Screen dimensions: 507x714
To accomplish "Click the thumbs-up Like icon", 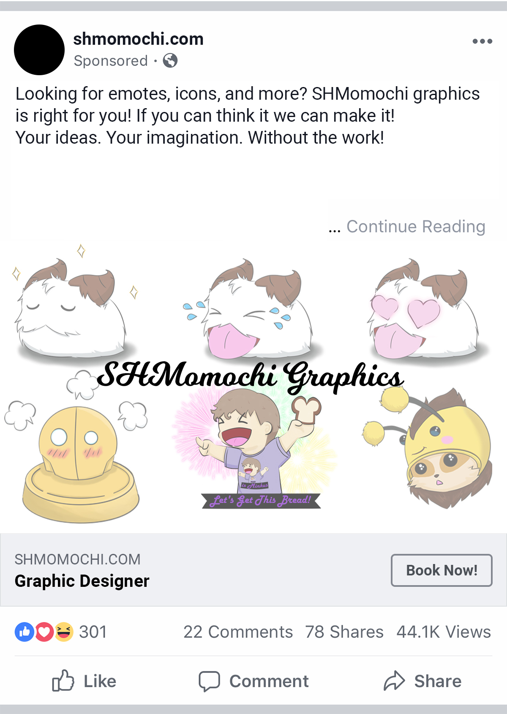I will coord(63,681).
